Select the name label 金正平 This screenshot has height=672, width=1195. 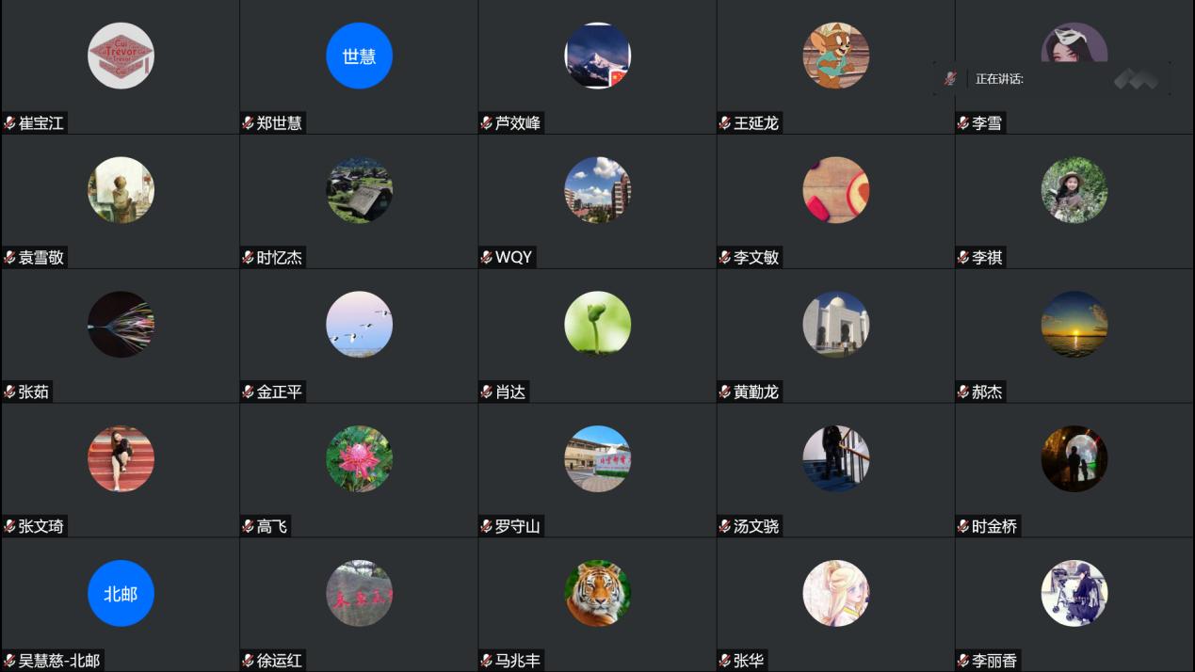(x=280, y=392)
